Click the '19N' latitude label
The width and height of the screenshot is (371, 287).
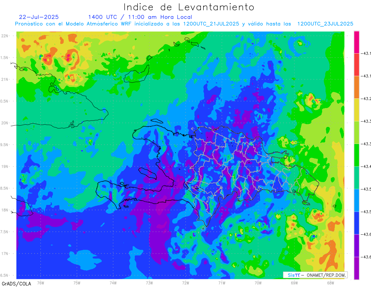click(5, 167)
